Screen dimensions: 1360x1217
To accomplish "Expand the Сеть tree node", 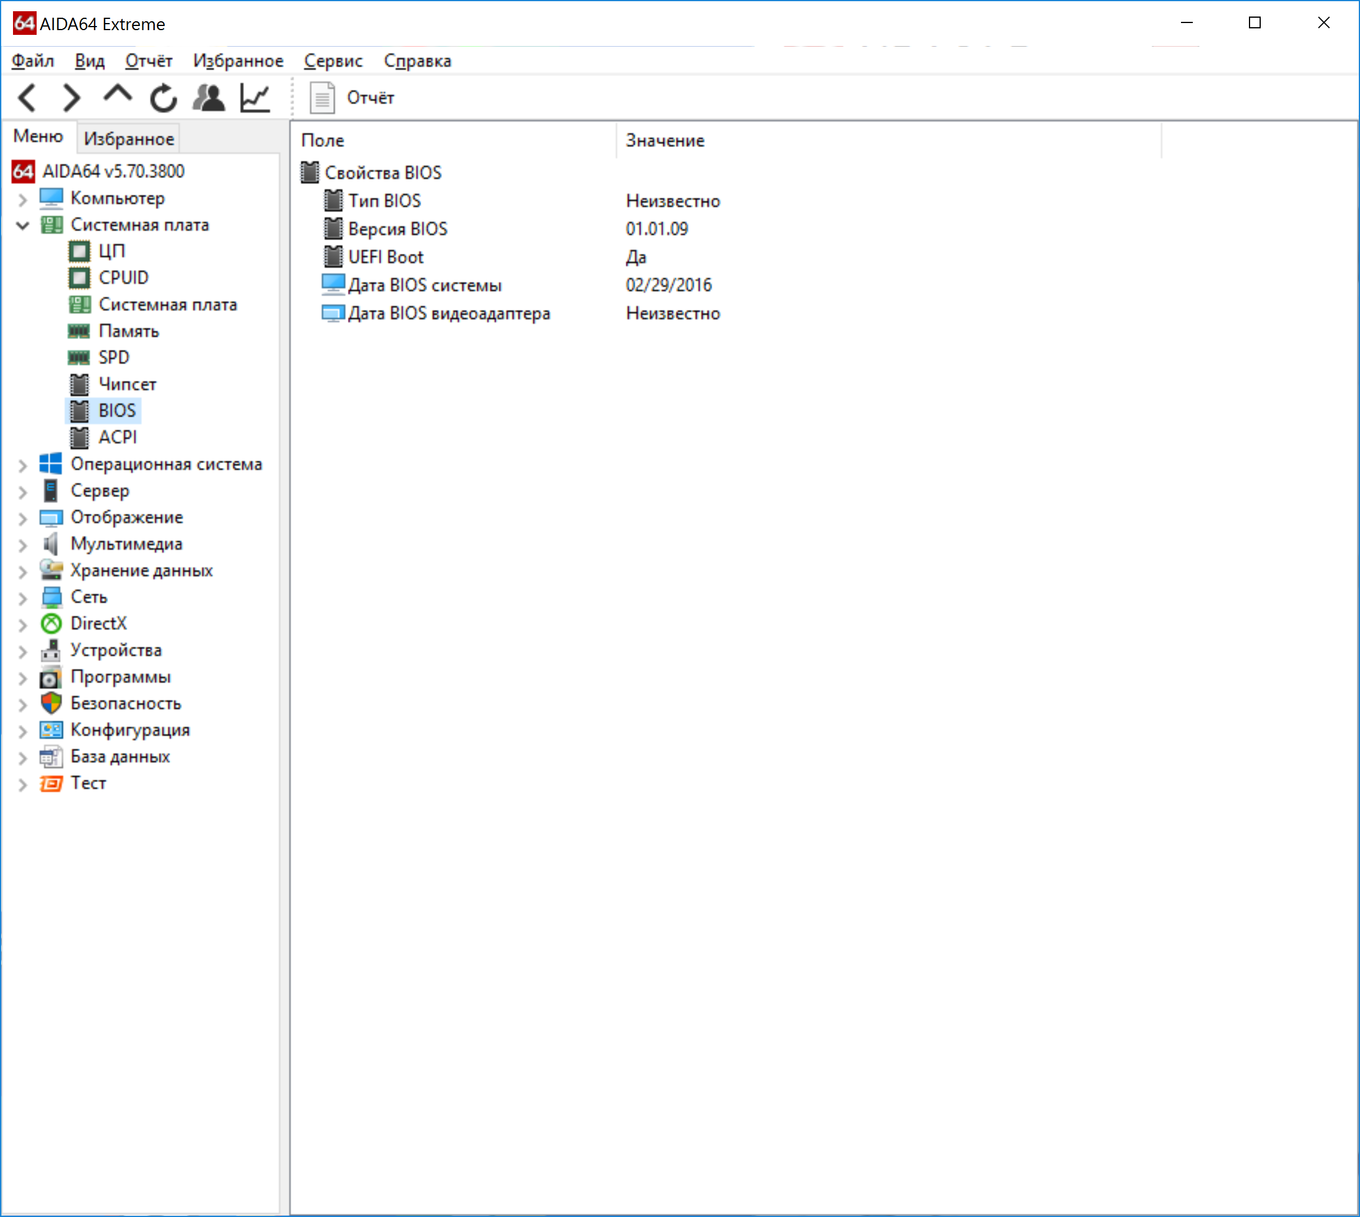I will coord(22,598).
